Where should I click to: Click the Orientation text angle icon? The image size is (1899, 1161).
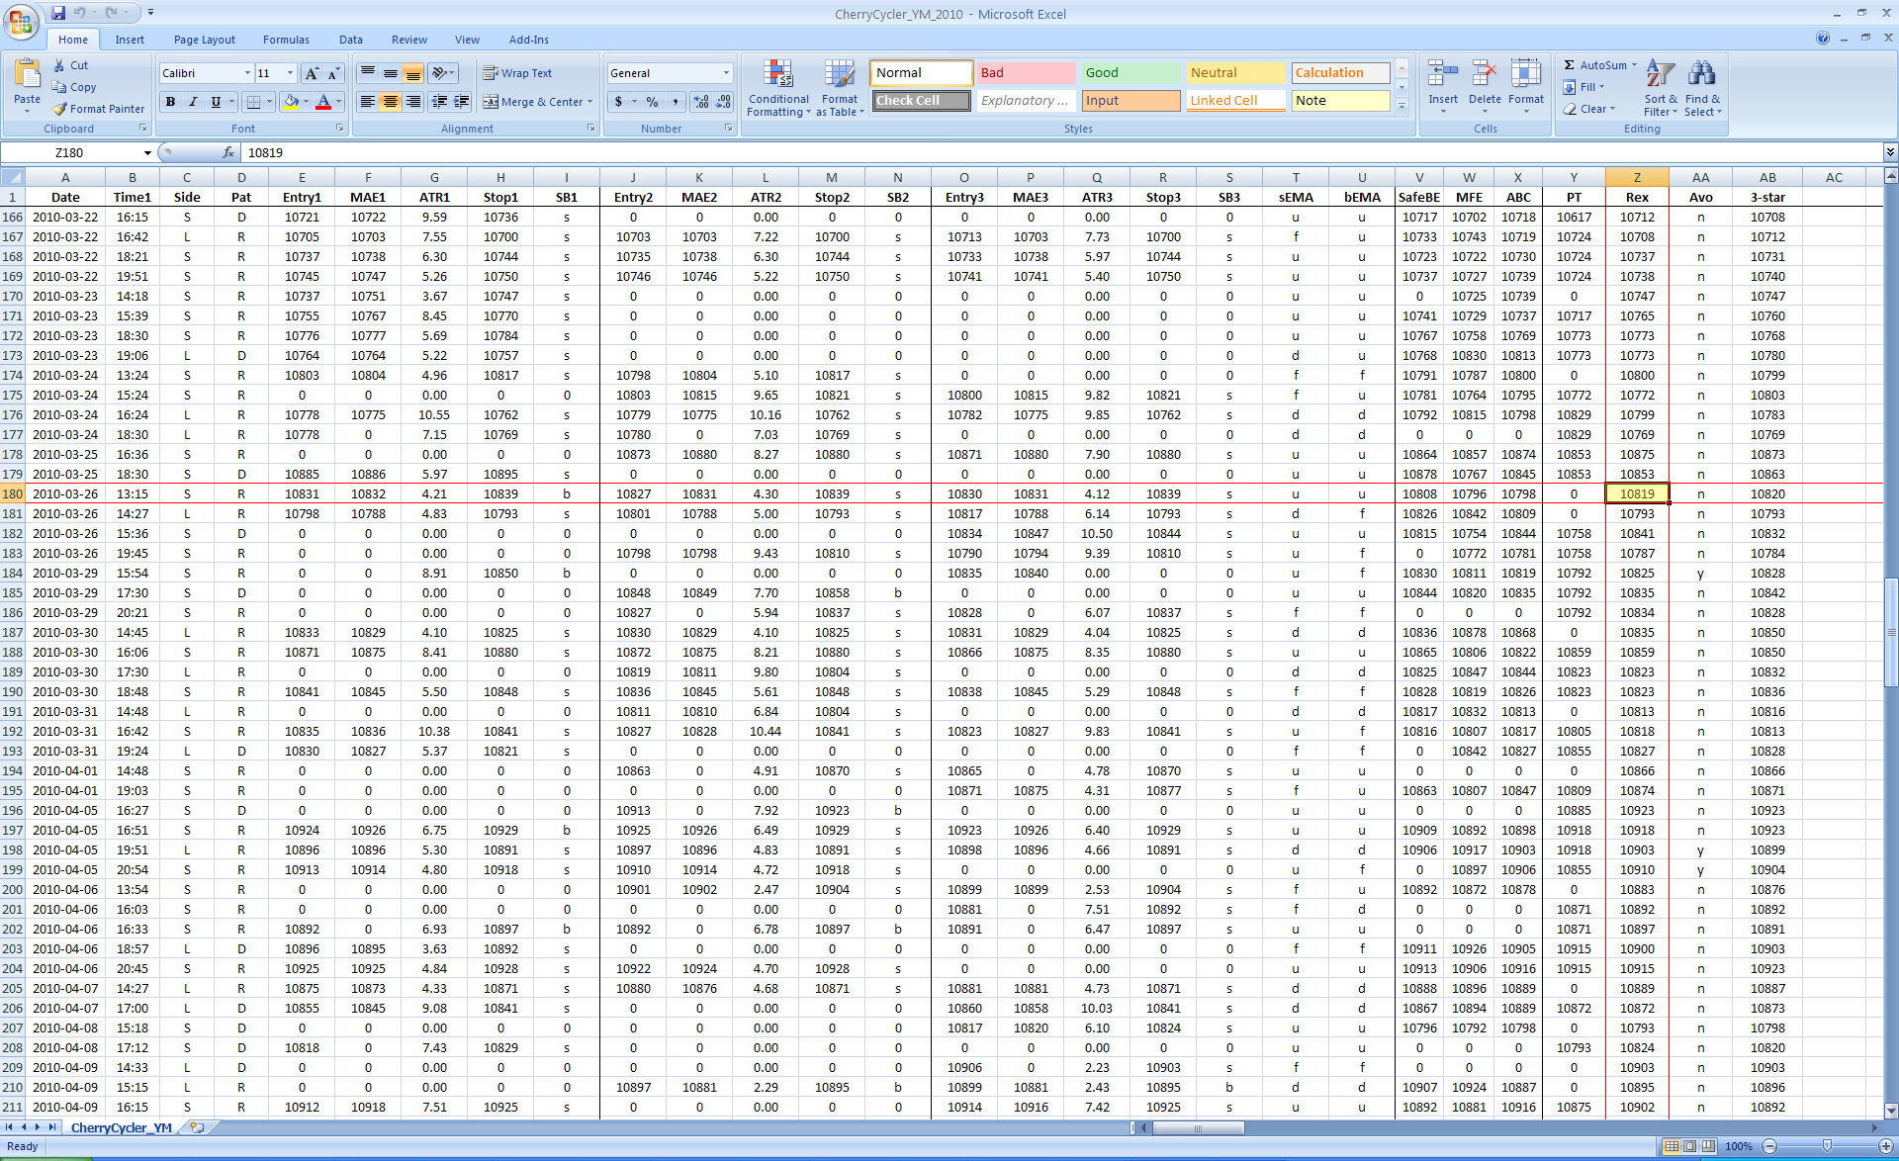tap(439, 73)
